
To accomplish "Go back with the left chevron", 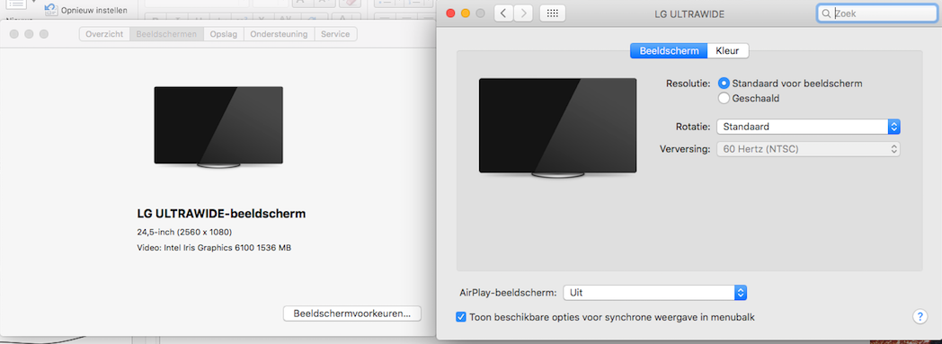I will [503, 13].
